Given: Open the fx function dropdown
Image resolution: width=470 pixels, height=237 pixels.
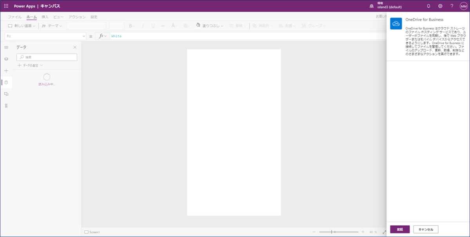Looking at the screenshot, I should click(102, 36).
